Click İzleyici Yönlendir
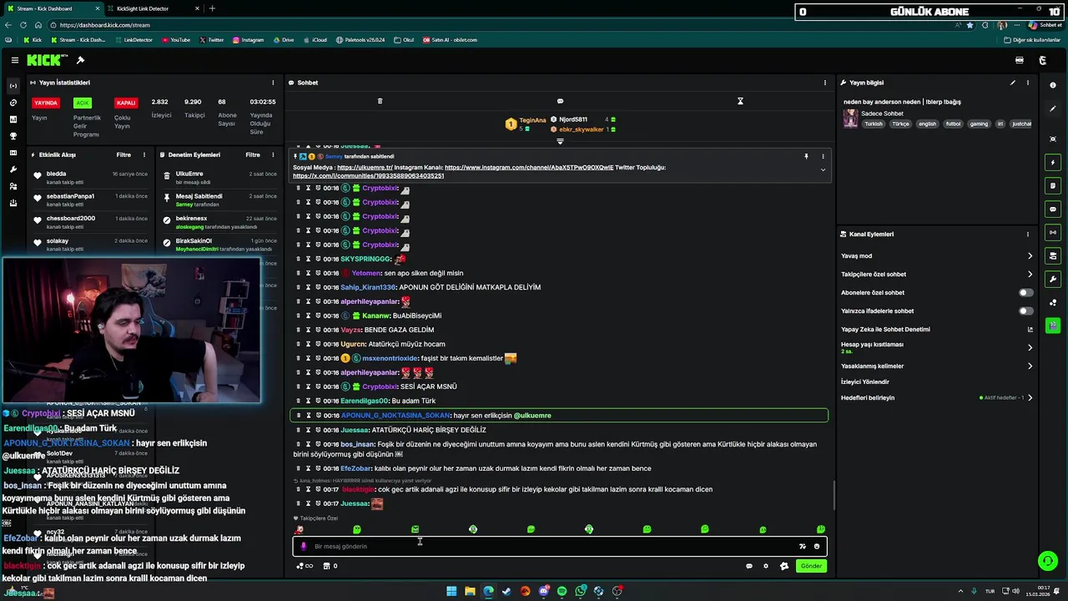 (x=865, y=382)
